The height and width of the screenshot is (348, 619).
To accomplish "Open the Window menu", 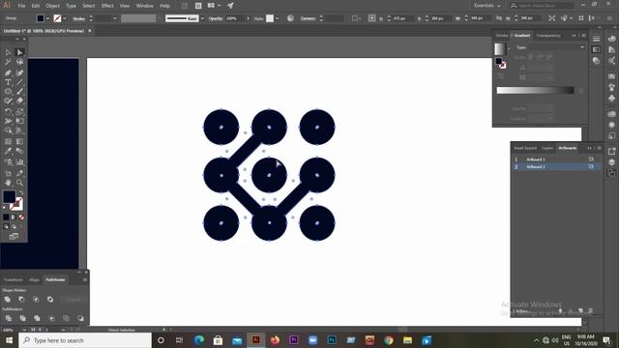I will coord(144,6).
